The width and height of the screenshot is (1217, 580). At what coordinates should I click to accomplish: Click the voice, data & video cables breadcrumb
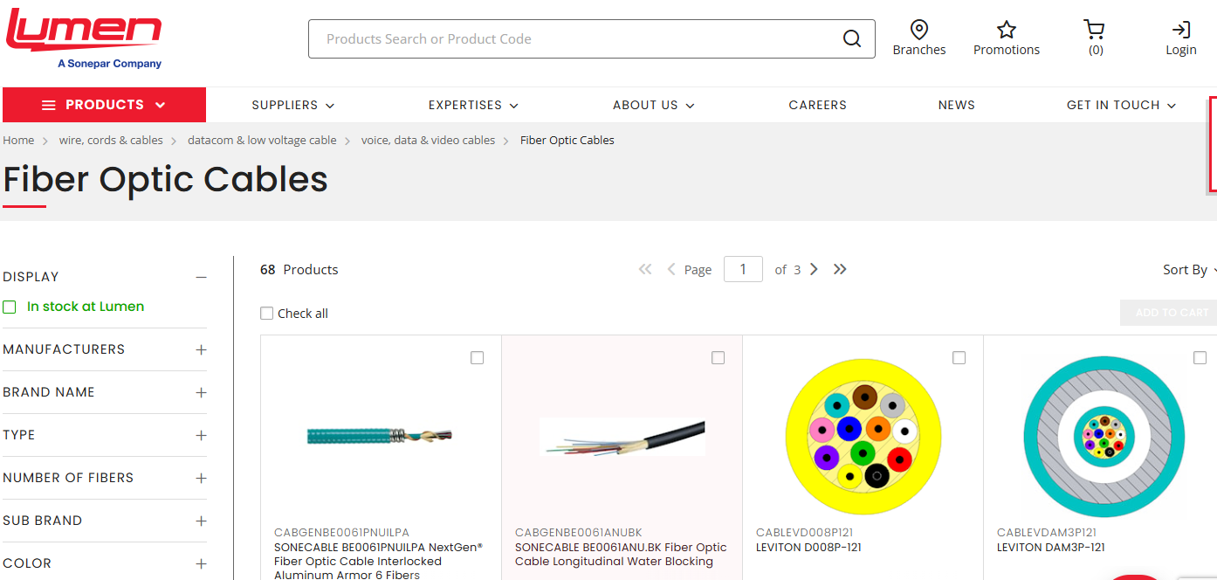[x=428, y=141]
